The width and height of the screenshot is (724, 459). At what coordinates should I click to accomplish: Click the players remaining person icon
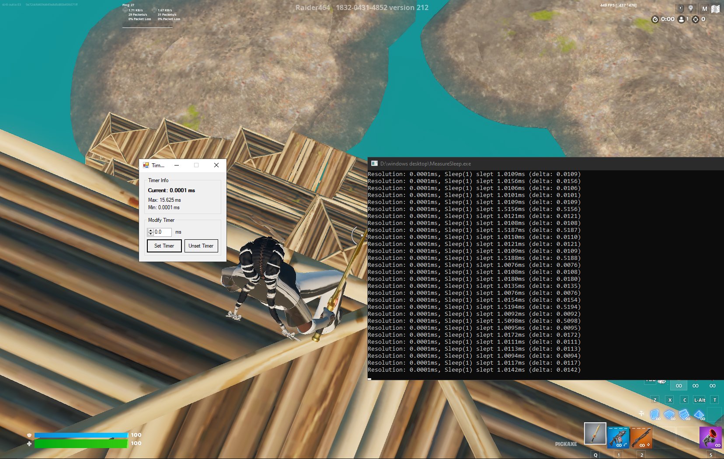pyautogui.click(x=681, y=19)
